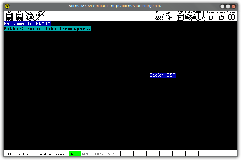Click the SCRL status indicator
This screenshot has width=241, height=160.
pos(114,154)
